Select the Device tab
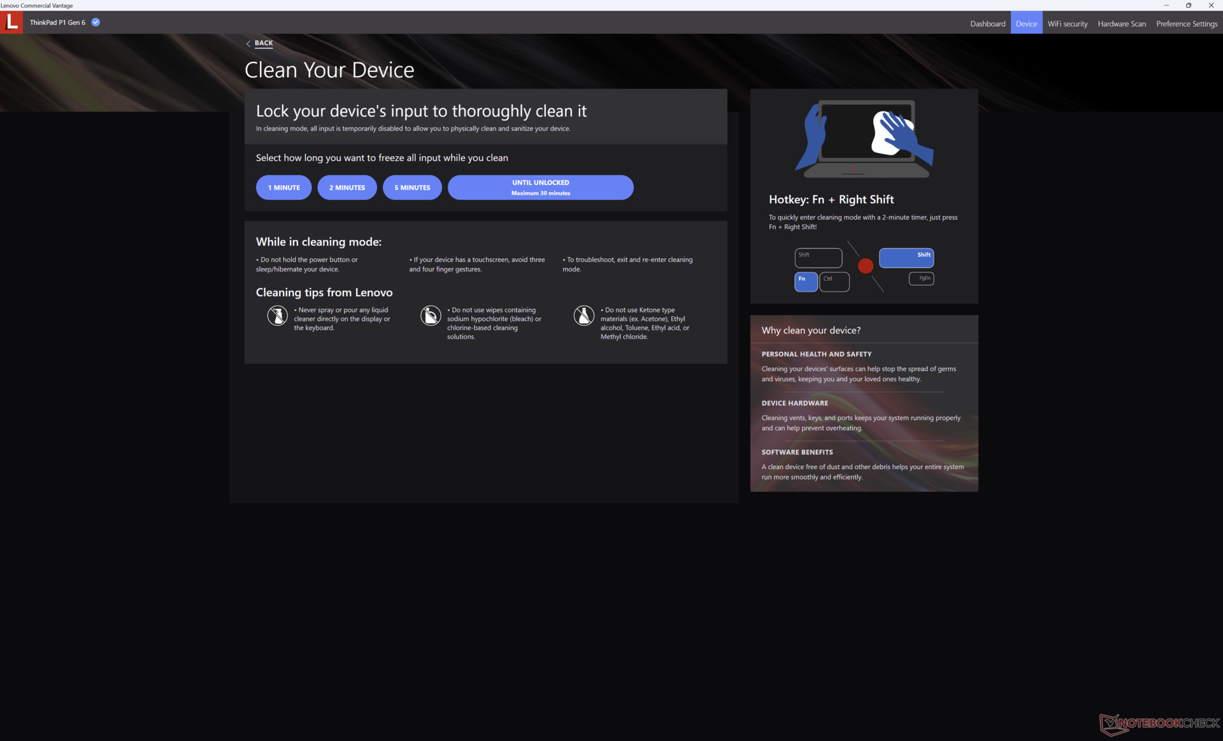 1026,24
